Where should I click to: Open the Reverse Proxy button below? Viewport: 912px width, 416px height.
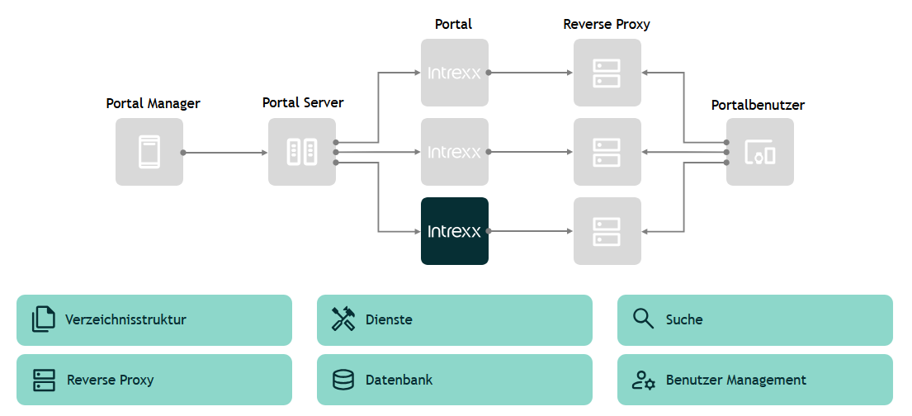tap(154, 380)
